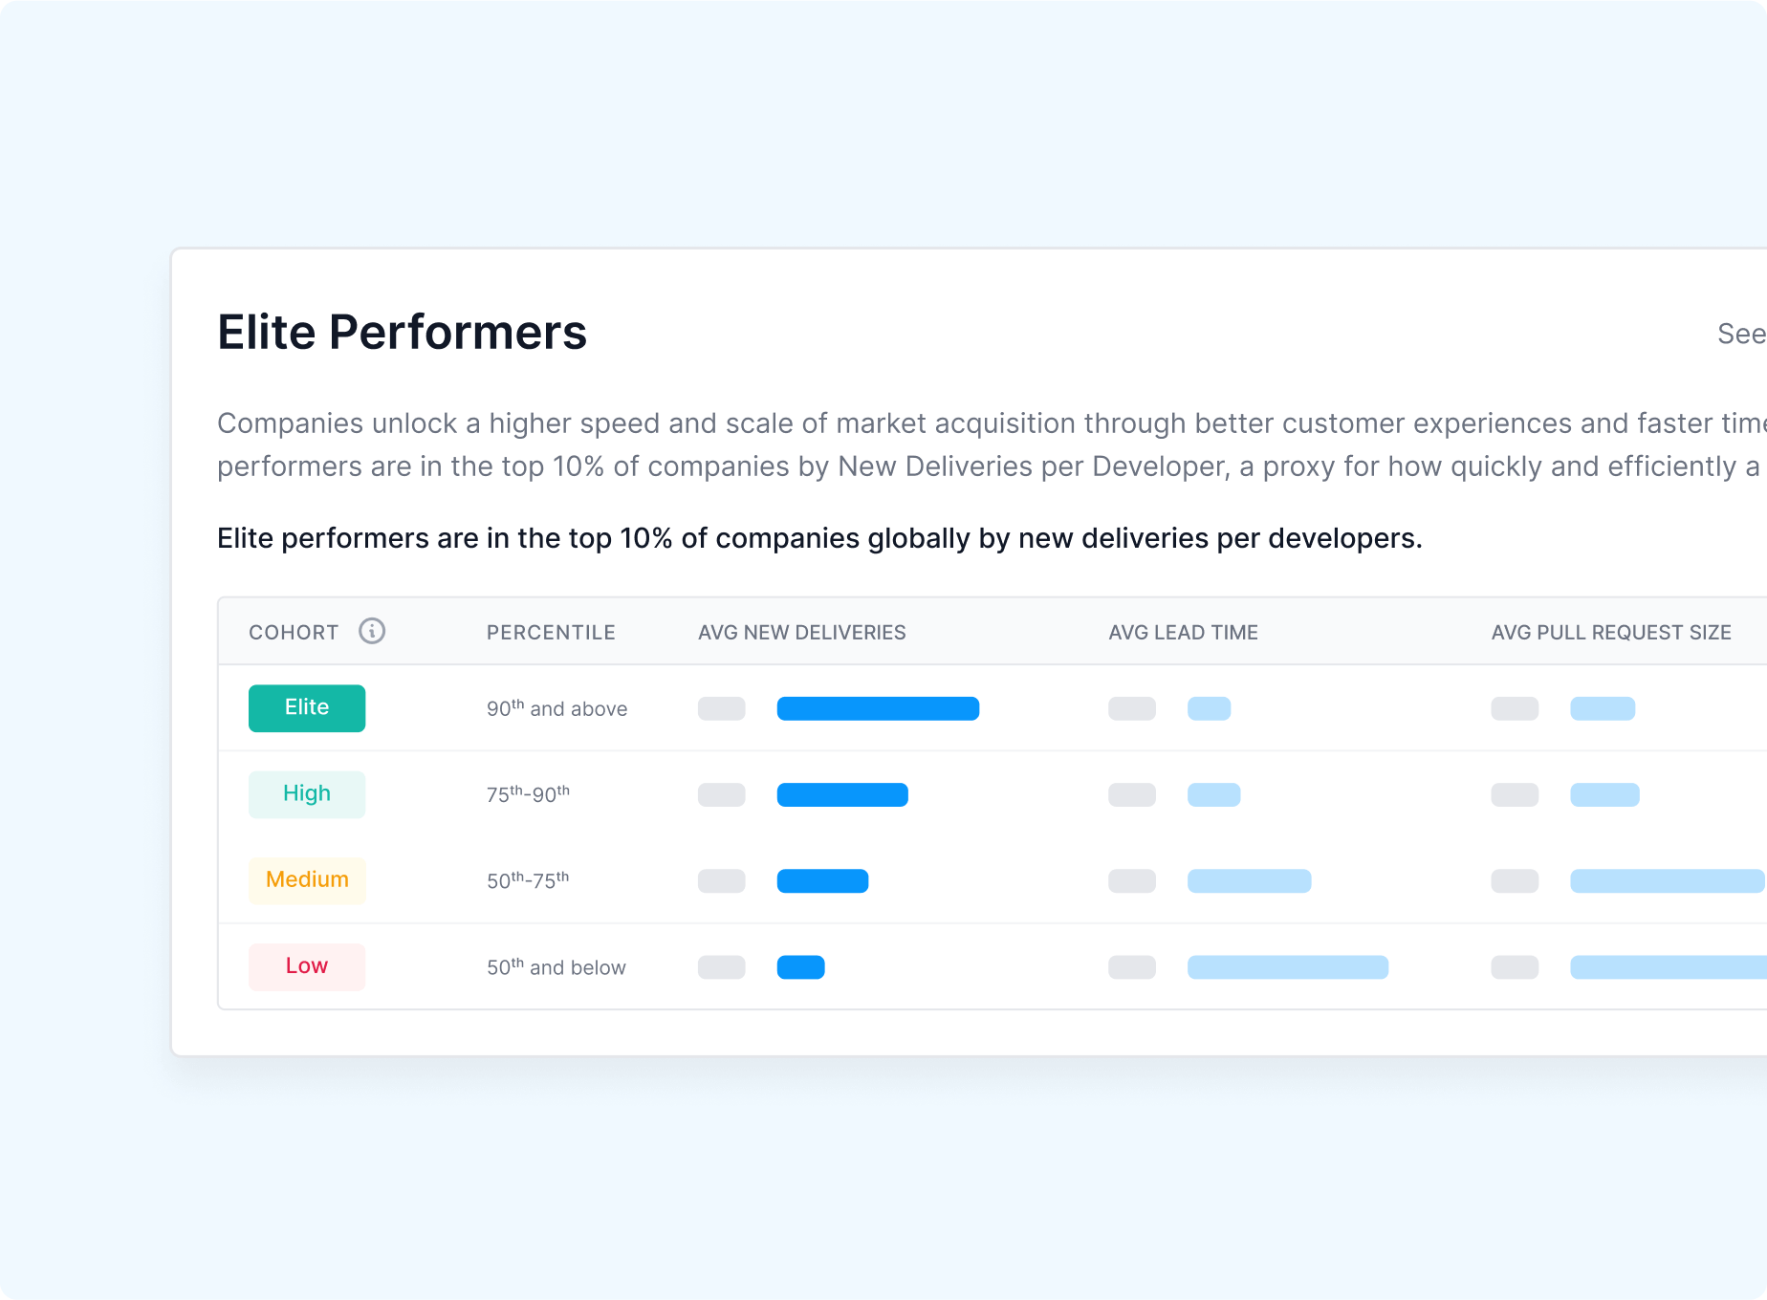Select the Low cohort badge

307,966
